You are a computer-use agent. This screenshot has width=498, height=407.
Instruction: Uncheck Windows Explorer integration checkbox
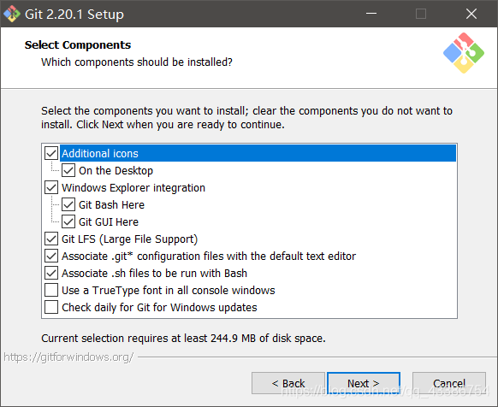[x=51, y=187]
